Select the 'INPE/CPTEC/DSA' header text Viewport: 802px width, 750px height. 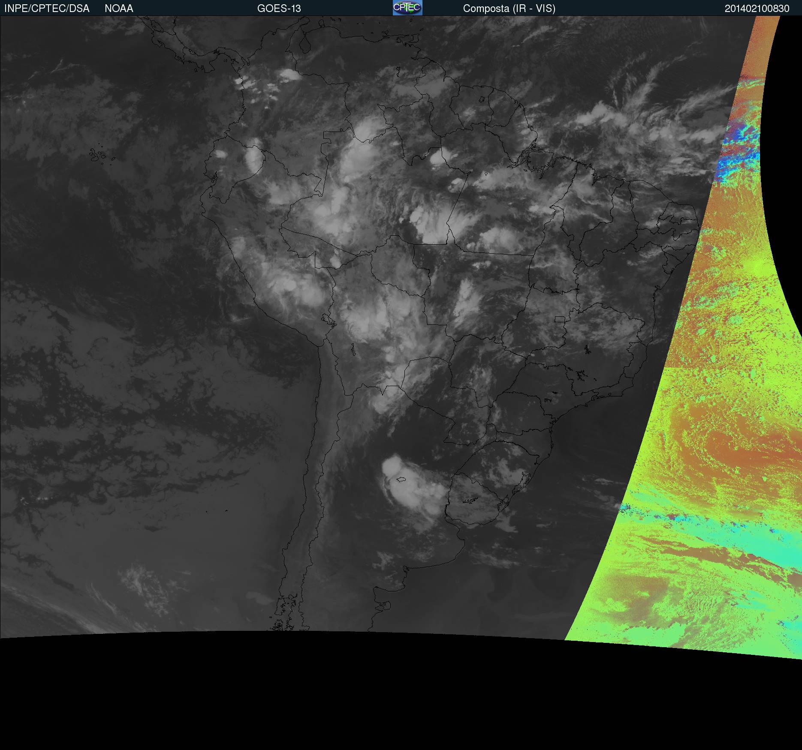pos(47,9)
